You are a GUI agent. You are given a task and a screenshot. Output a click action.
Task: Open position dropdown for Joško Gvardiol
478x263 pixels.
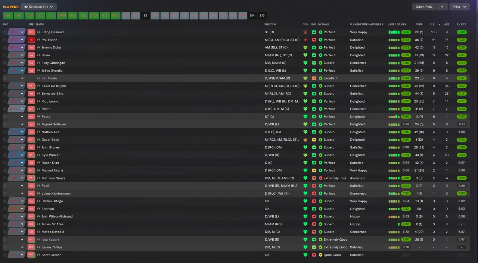tap(22, 71)
